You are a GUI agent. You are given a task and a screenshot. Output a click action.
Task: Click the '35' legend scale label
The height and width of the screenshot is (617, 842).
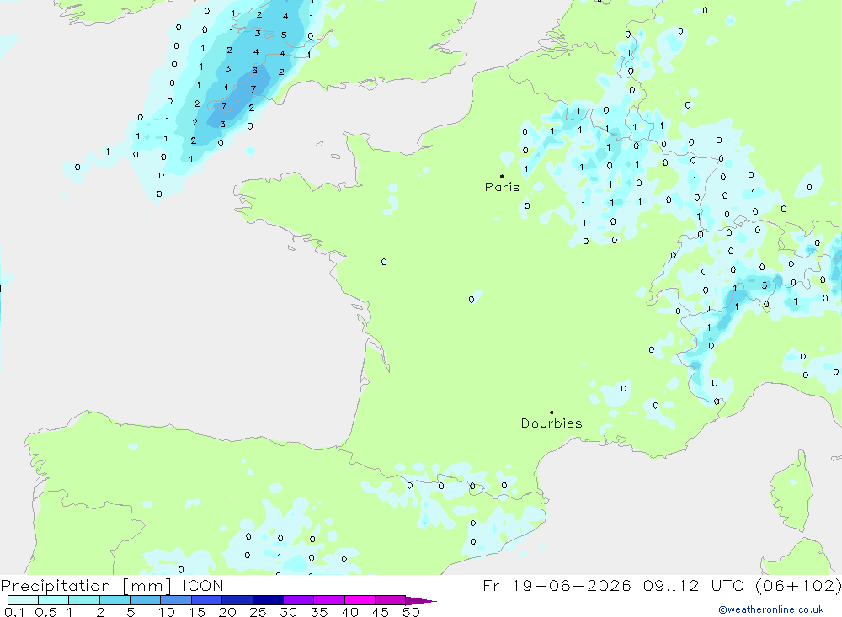(319, 612)
